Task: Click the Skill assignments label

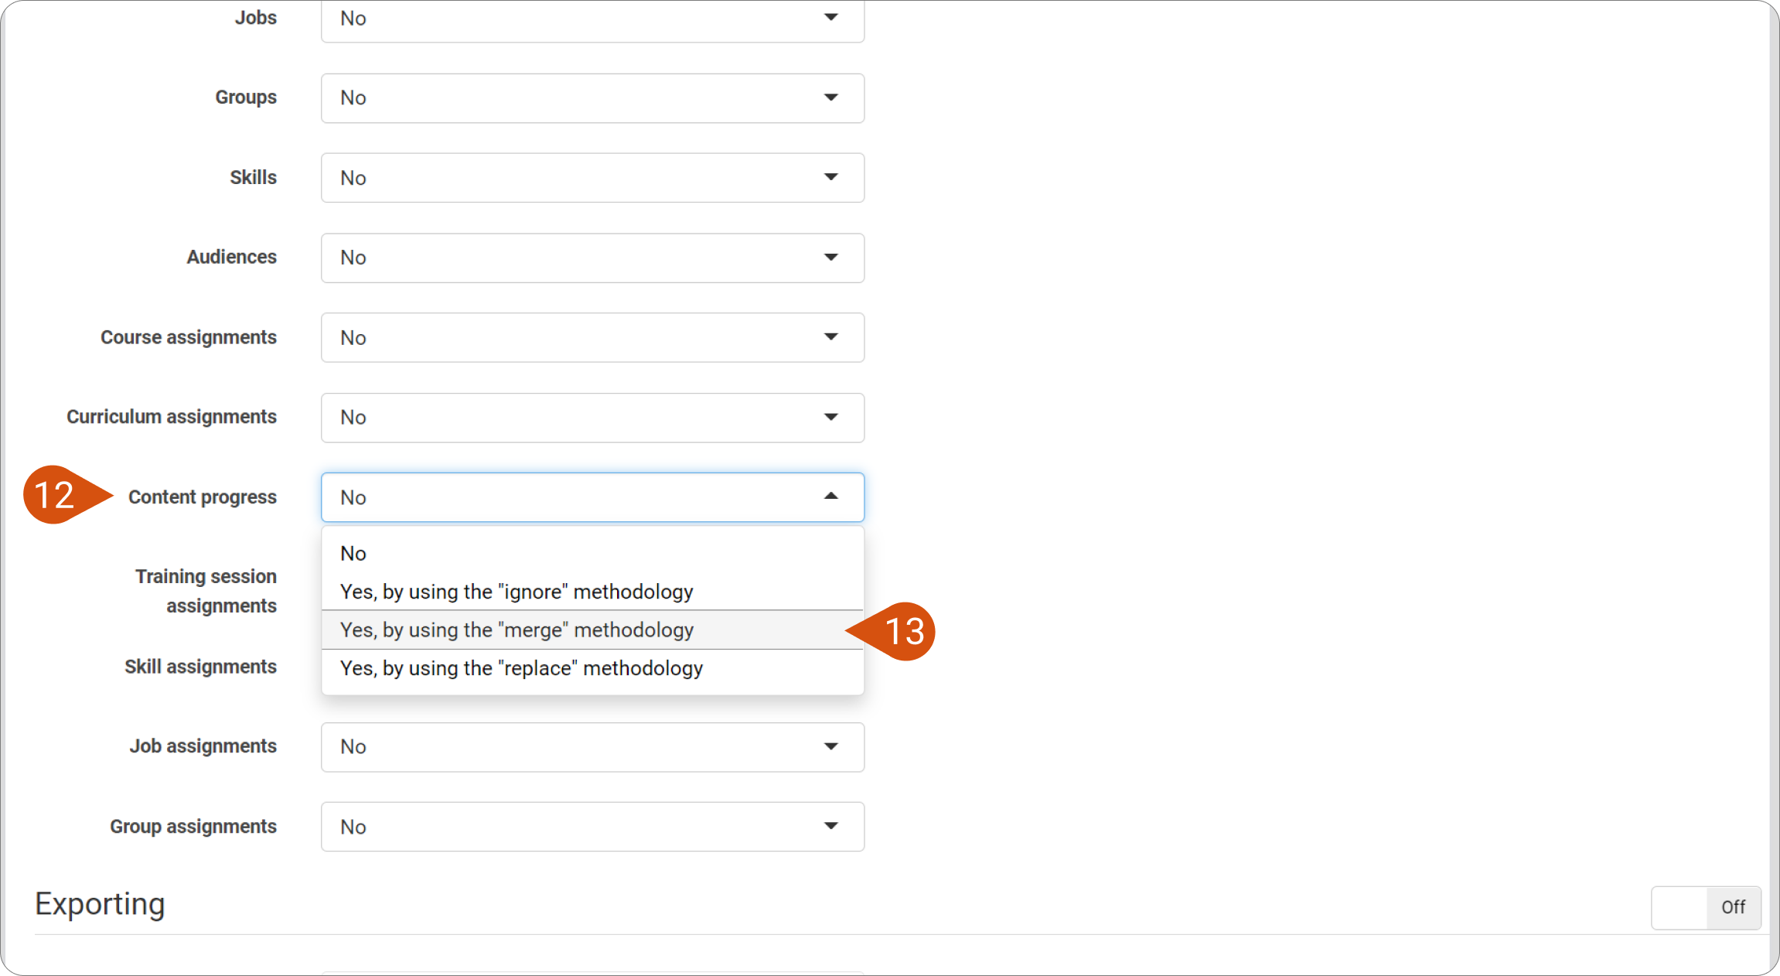Action: [x=200, y=667]
